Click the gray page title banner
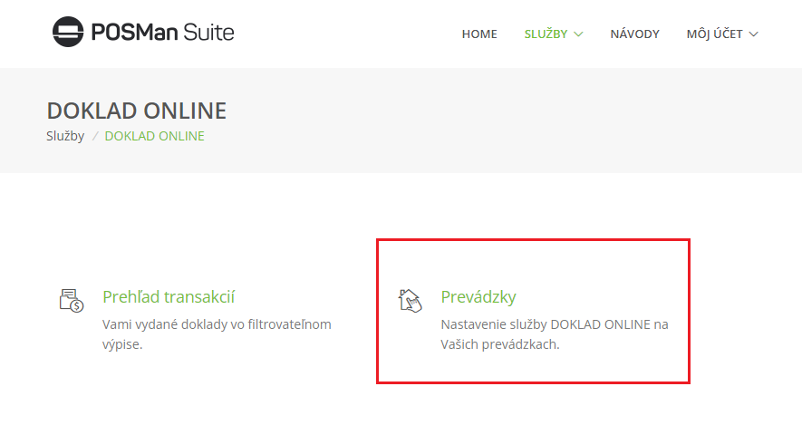802x425 pixels. (x=401, y=121)
